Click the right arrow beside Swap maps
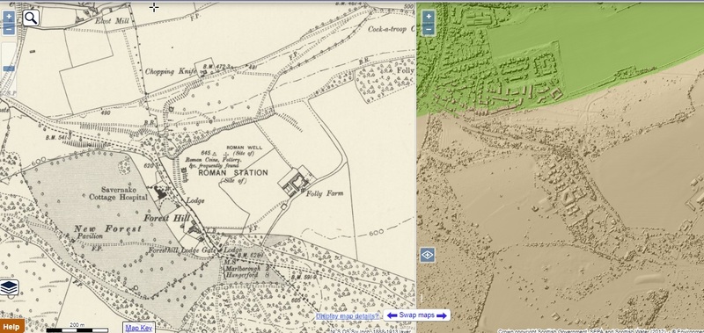Image resolution: width=704 pixels, height=333 pixels. point(442,315)
